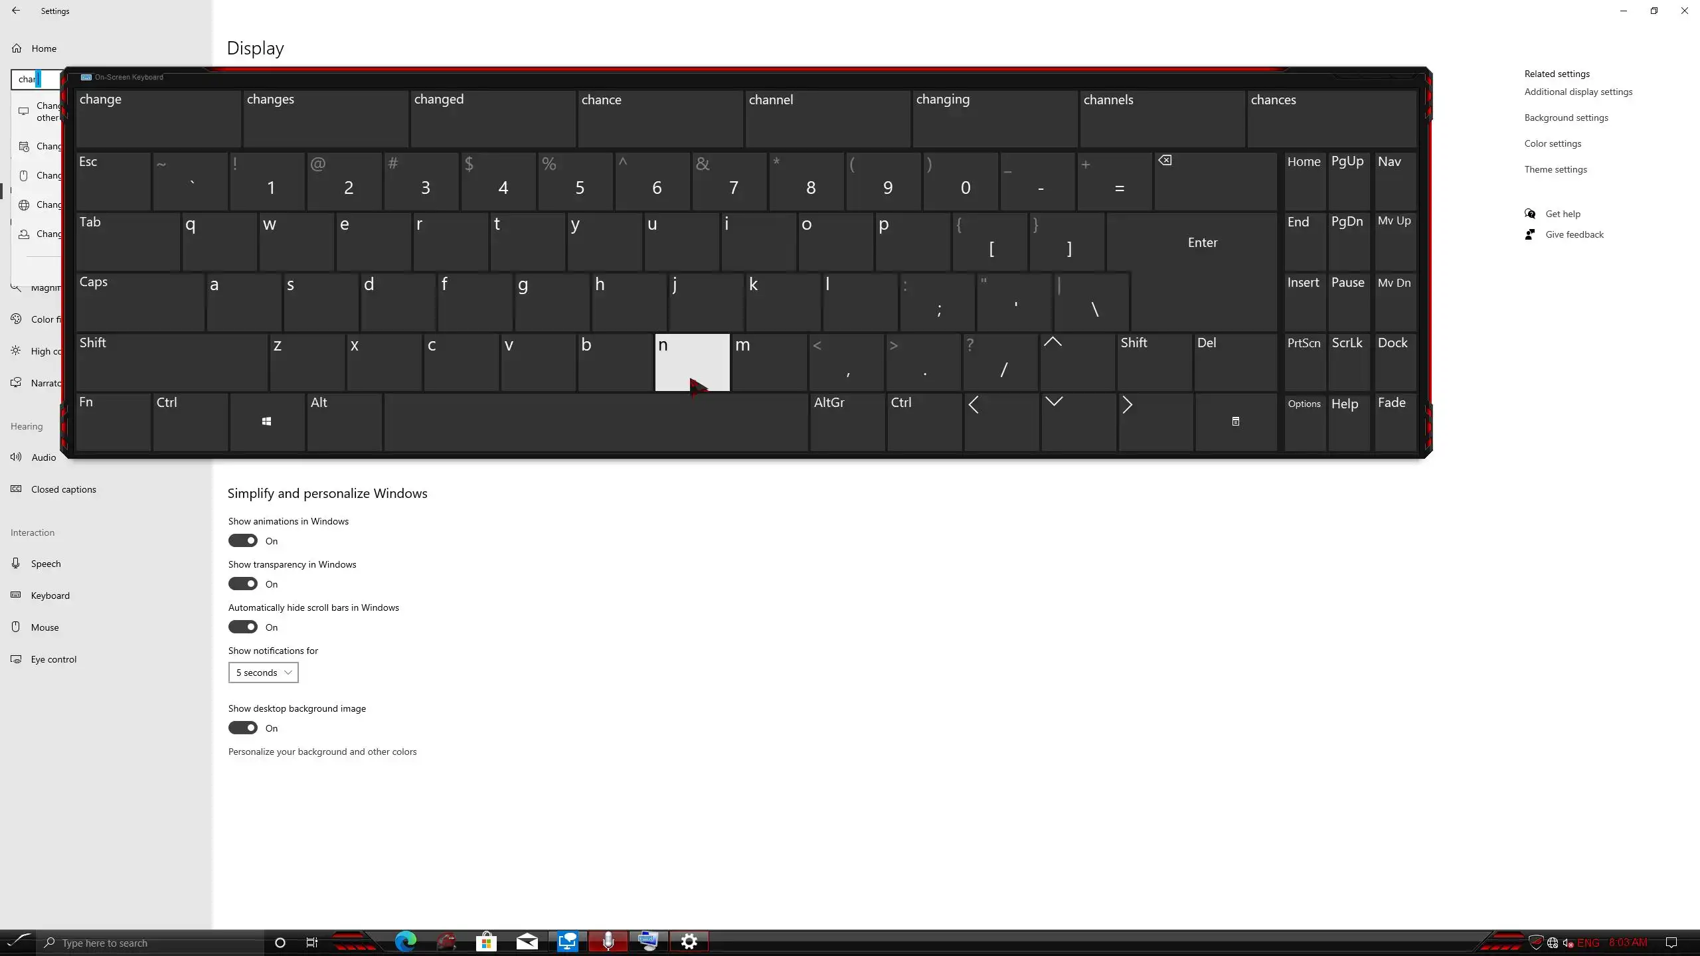1700x956 pixels.
Task: Open Microsoft Store from the taskbar
Action: click(x=486, y=941)
